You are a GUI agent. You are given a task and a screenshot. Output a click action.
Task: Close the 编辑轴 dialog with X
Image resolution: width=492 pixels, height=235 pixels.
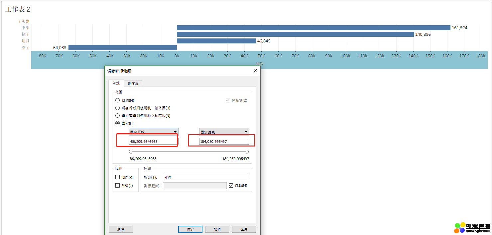255,71
